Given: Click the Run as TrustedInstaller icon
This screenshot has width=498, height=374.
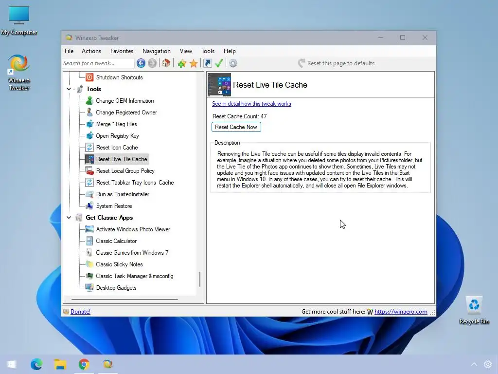Looking at the screenshot, I should point(89,194).
